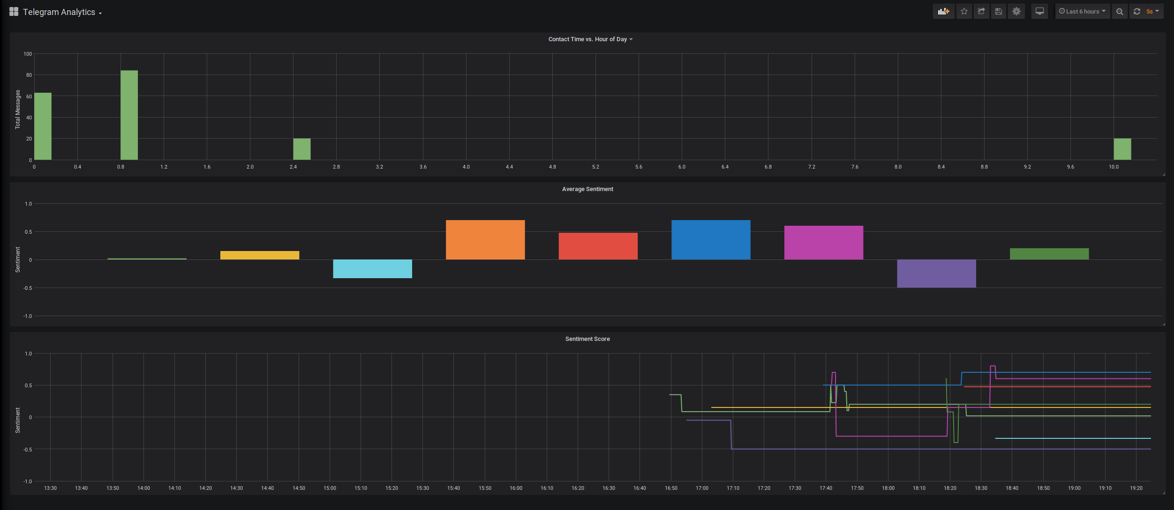Cycle view mode with monitor icon
The width and height of the screenshot is (1174, 510).
(x=1039, y=12)
